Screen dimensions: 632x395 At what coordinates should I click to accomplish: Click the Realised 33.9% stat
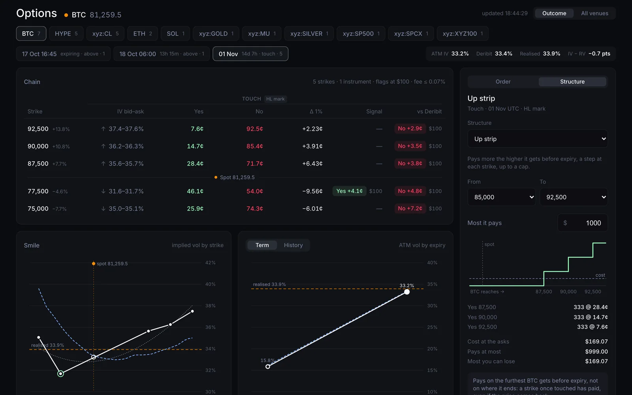(540, 54)
